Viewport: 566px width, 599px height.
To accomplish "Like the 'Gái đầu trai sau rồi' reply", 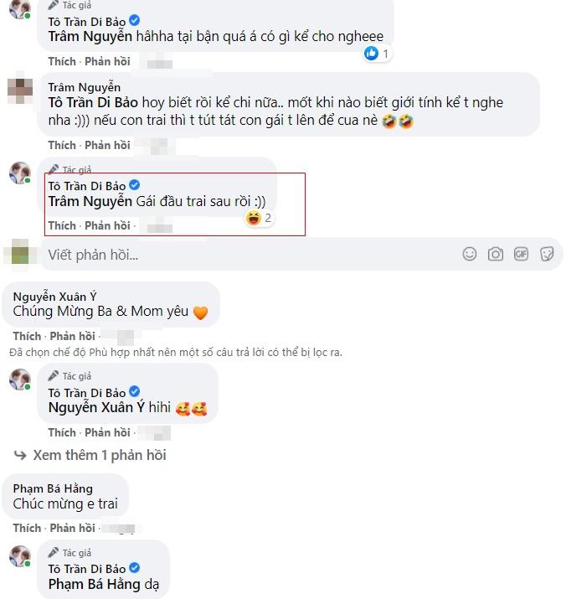I will click(62, 225).
